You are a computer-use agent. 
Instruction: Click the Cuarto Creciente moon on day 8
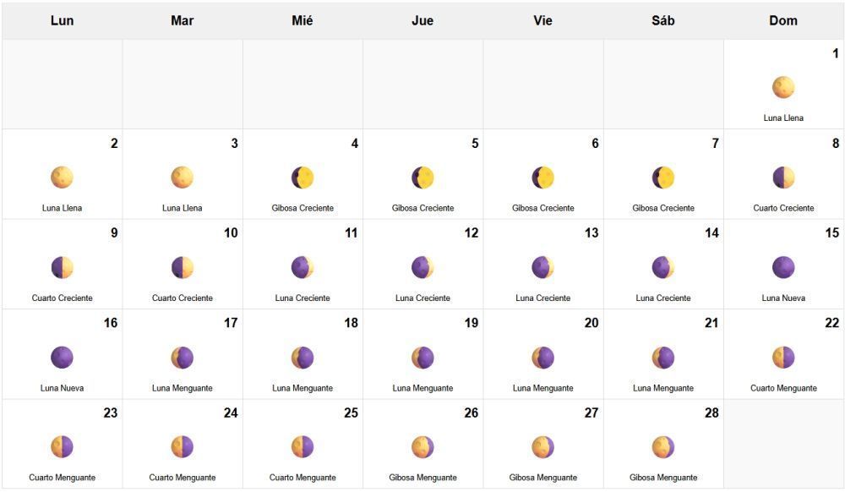(x=783, y=178)
